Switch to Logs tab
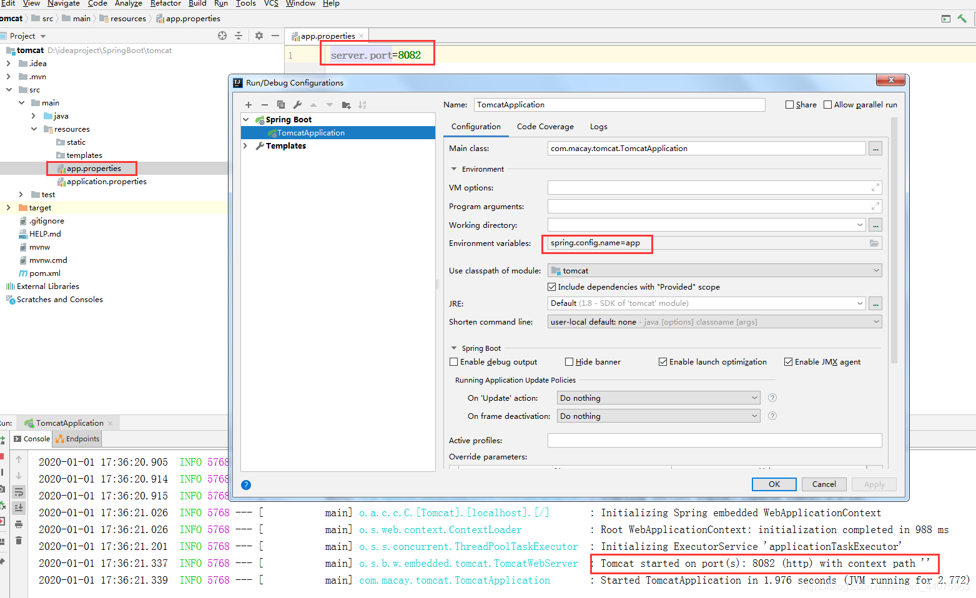This screenshot has width=976, height=598. [x=599, y=127]
